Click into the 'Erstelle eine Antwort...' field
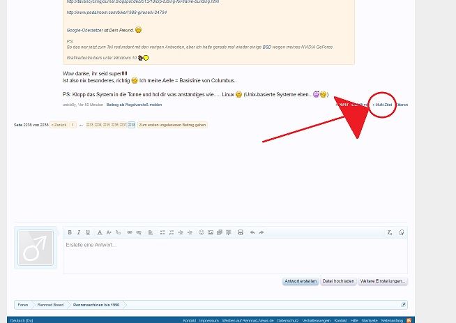 (235, 256)
